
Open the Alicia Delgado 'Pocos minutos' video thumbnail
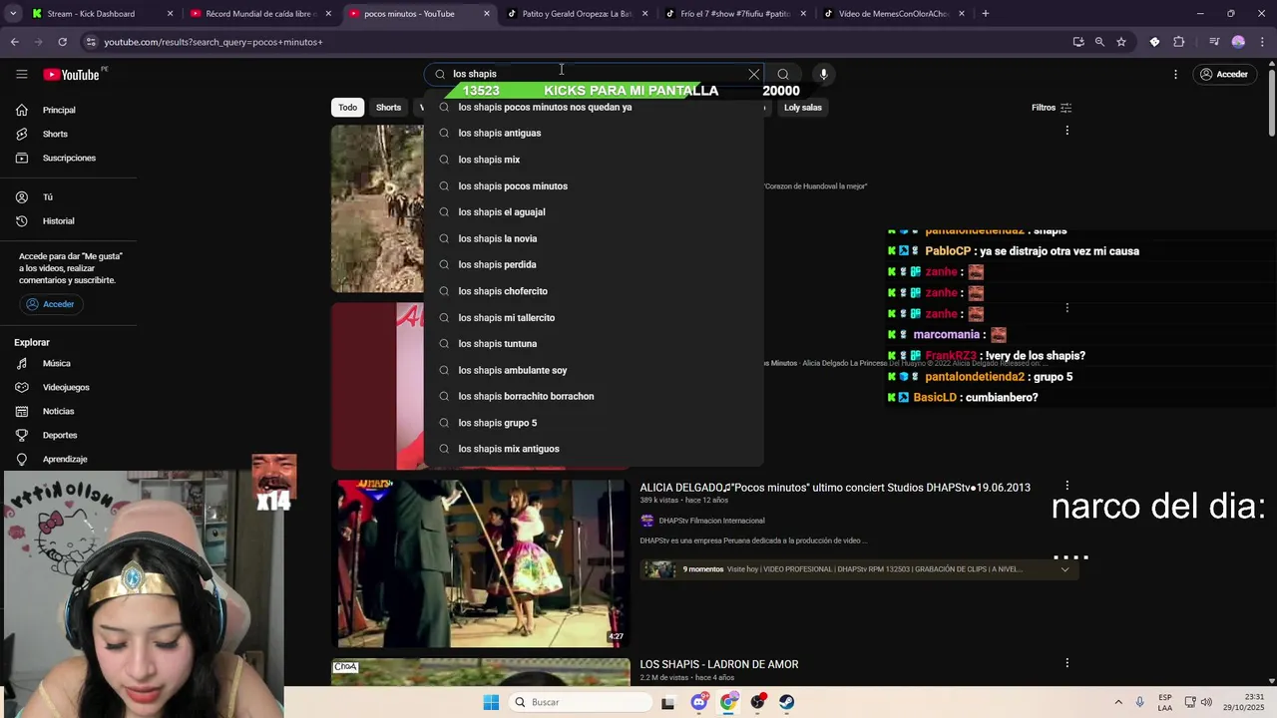click(481, 563)
